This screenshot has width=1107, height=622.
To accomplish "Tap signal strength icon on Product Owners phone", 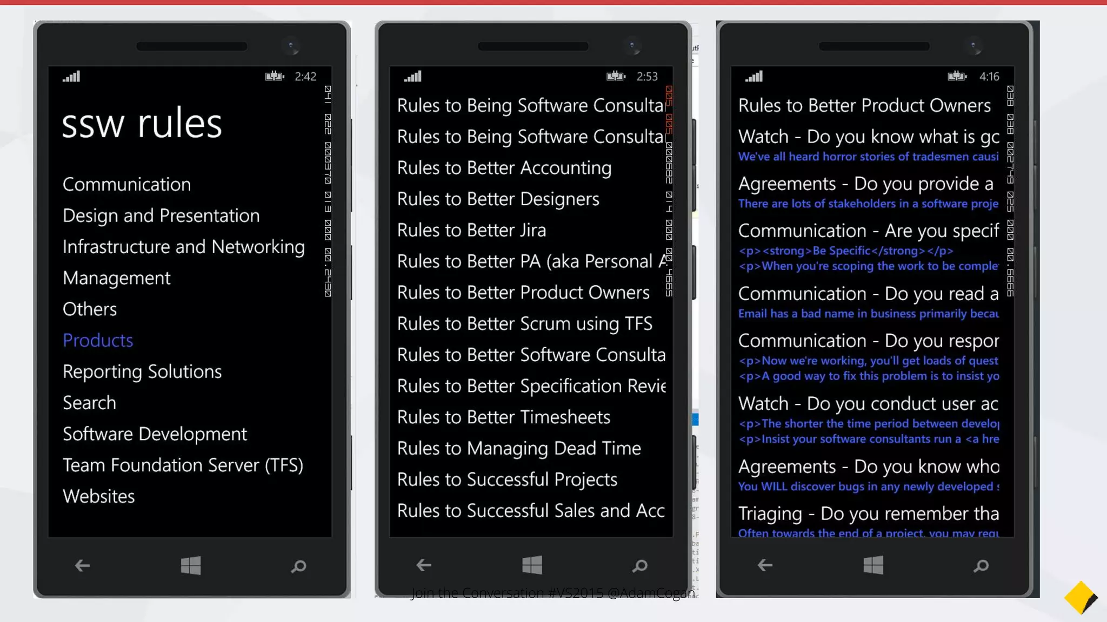I will [754, 76].
